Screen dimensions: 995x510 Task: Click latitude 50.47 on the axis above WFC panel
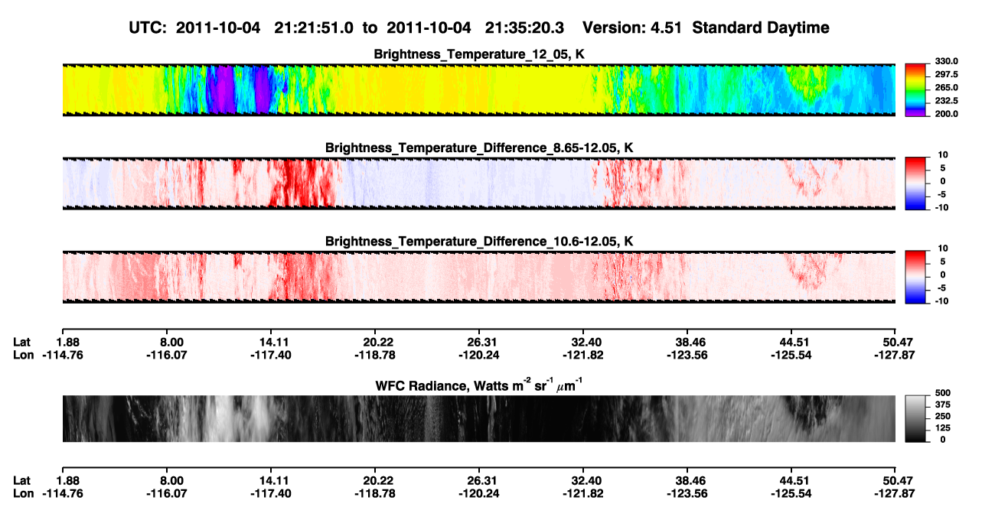[x=898, y=343]
